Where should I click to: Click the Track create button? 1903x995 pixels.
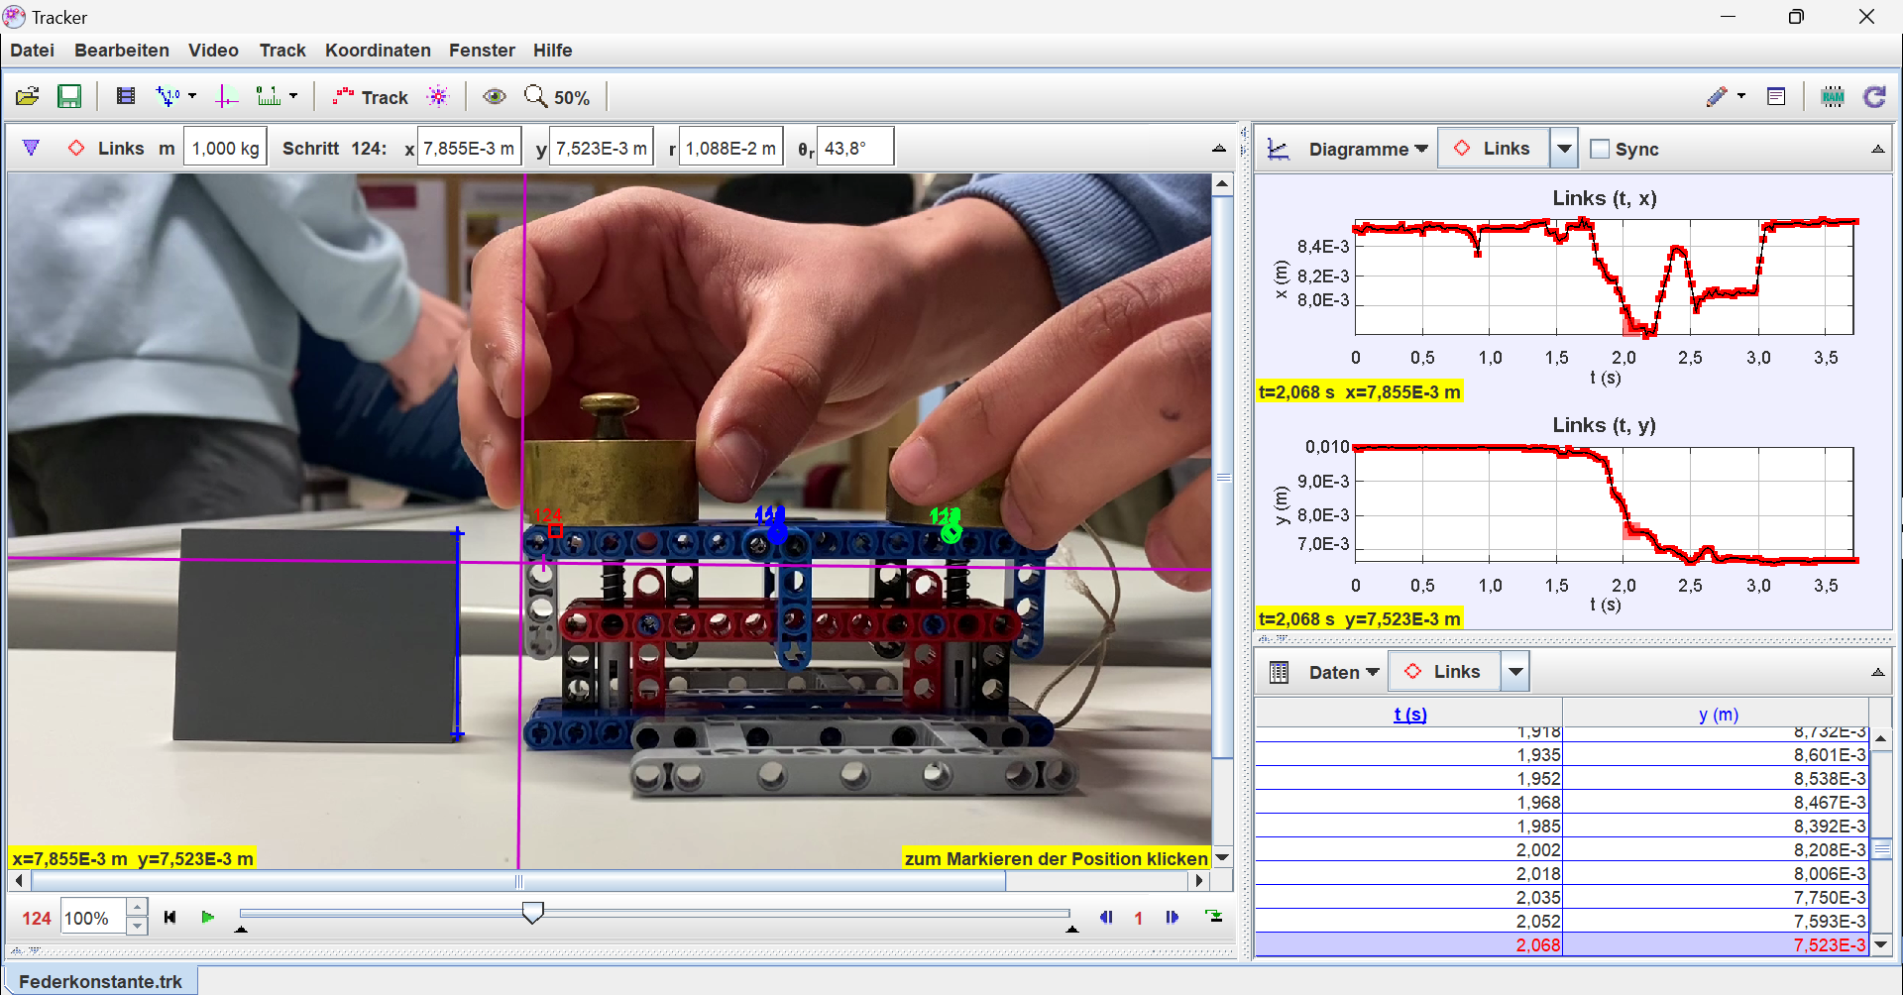pyautogui.click(x=371, y=96)
